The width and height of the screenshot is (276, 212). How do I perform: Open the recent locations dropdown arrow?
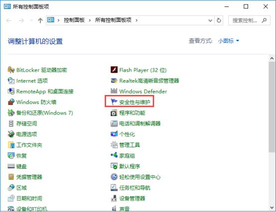pos(31,20)
